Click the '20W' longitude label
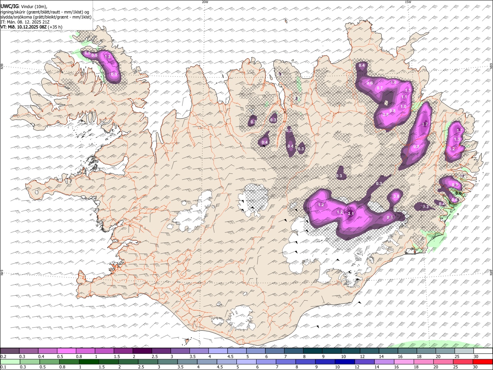The image size is (493, 370). [x=205, y=2]
